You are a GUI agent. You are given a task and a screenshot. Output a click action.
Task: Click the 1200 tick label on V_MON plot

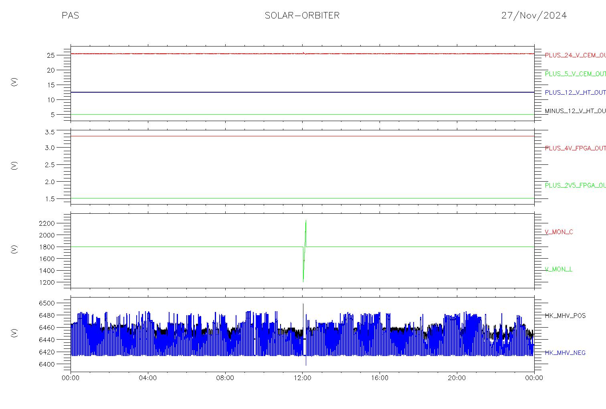coord(46,283)
